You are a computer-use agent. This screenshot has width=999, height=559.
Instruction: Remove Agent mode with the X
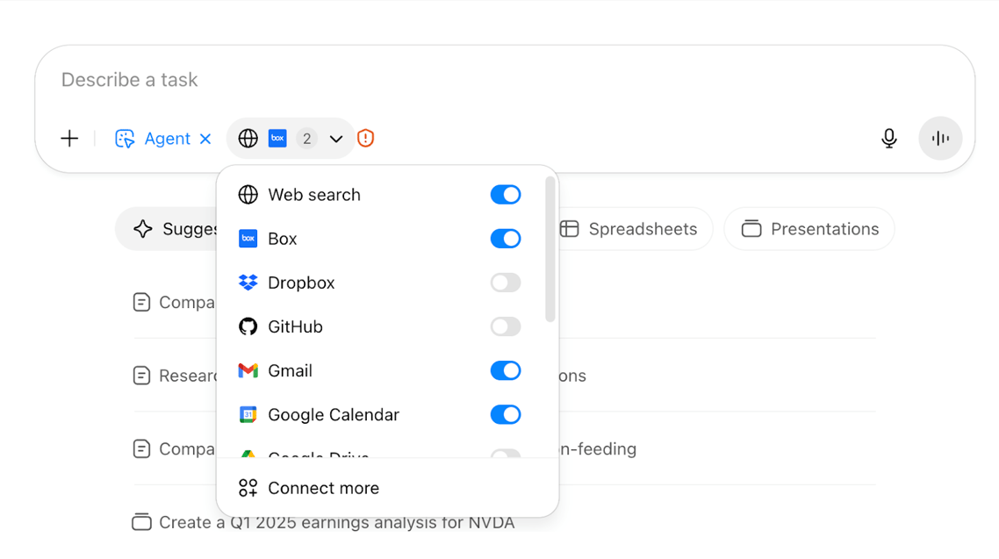[205, 139]
